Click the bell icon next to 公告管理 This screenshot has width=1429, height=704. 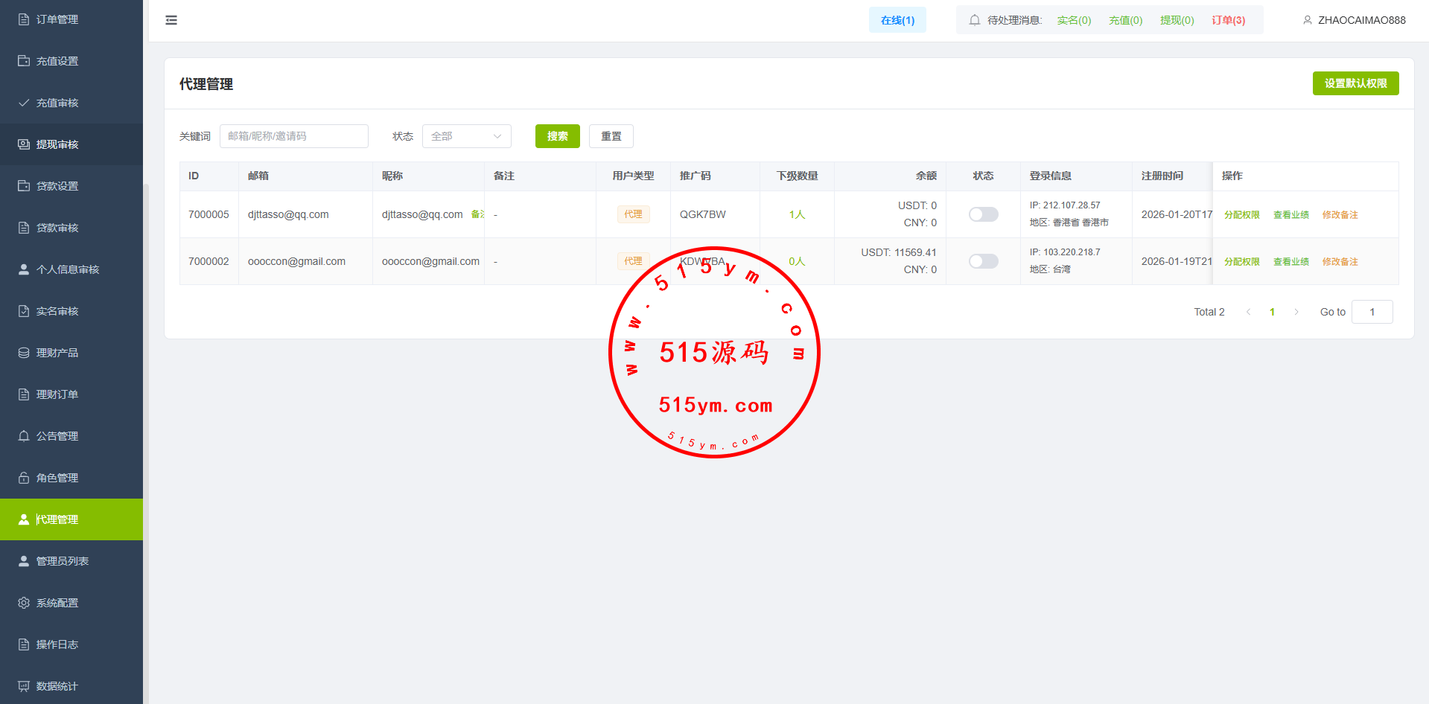[x=24, y=436]
